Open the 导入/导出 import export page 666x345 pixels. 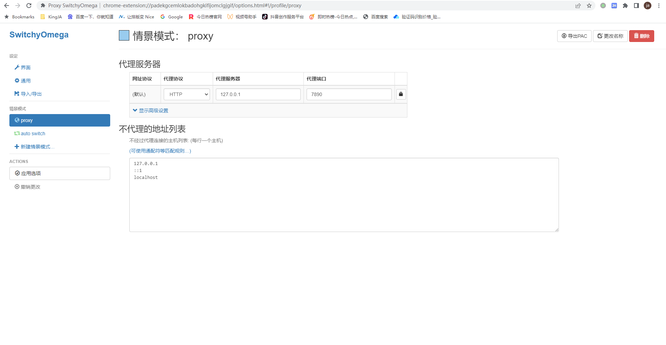point(28,94)
